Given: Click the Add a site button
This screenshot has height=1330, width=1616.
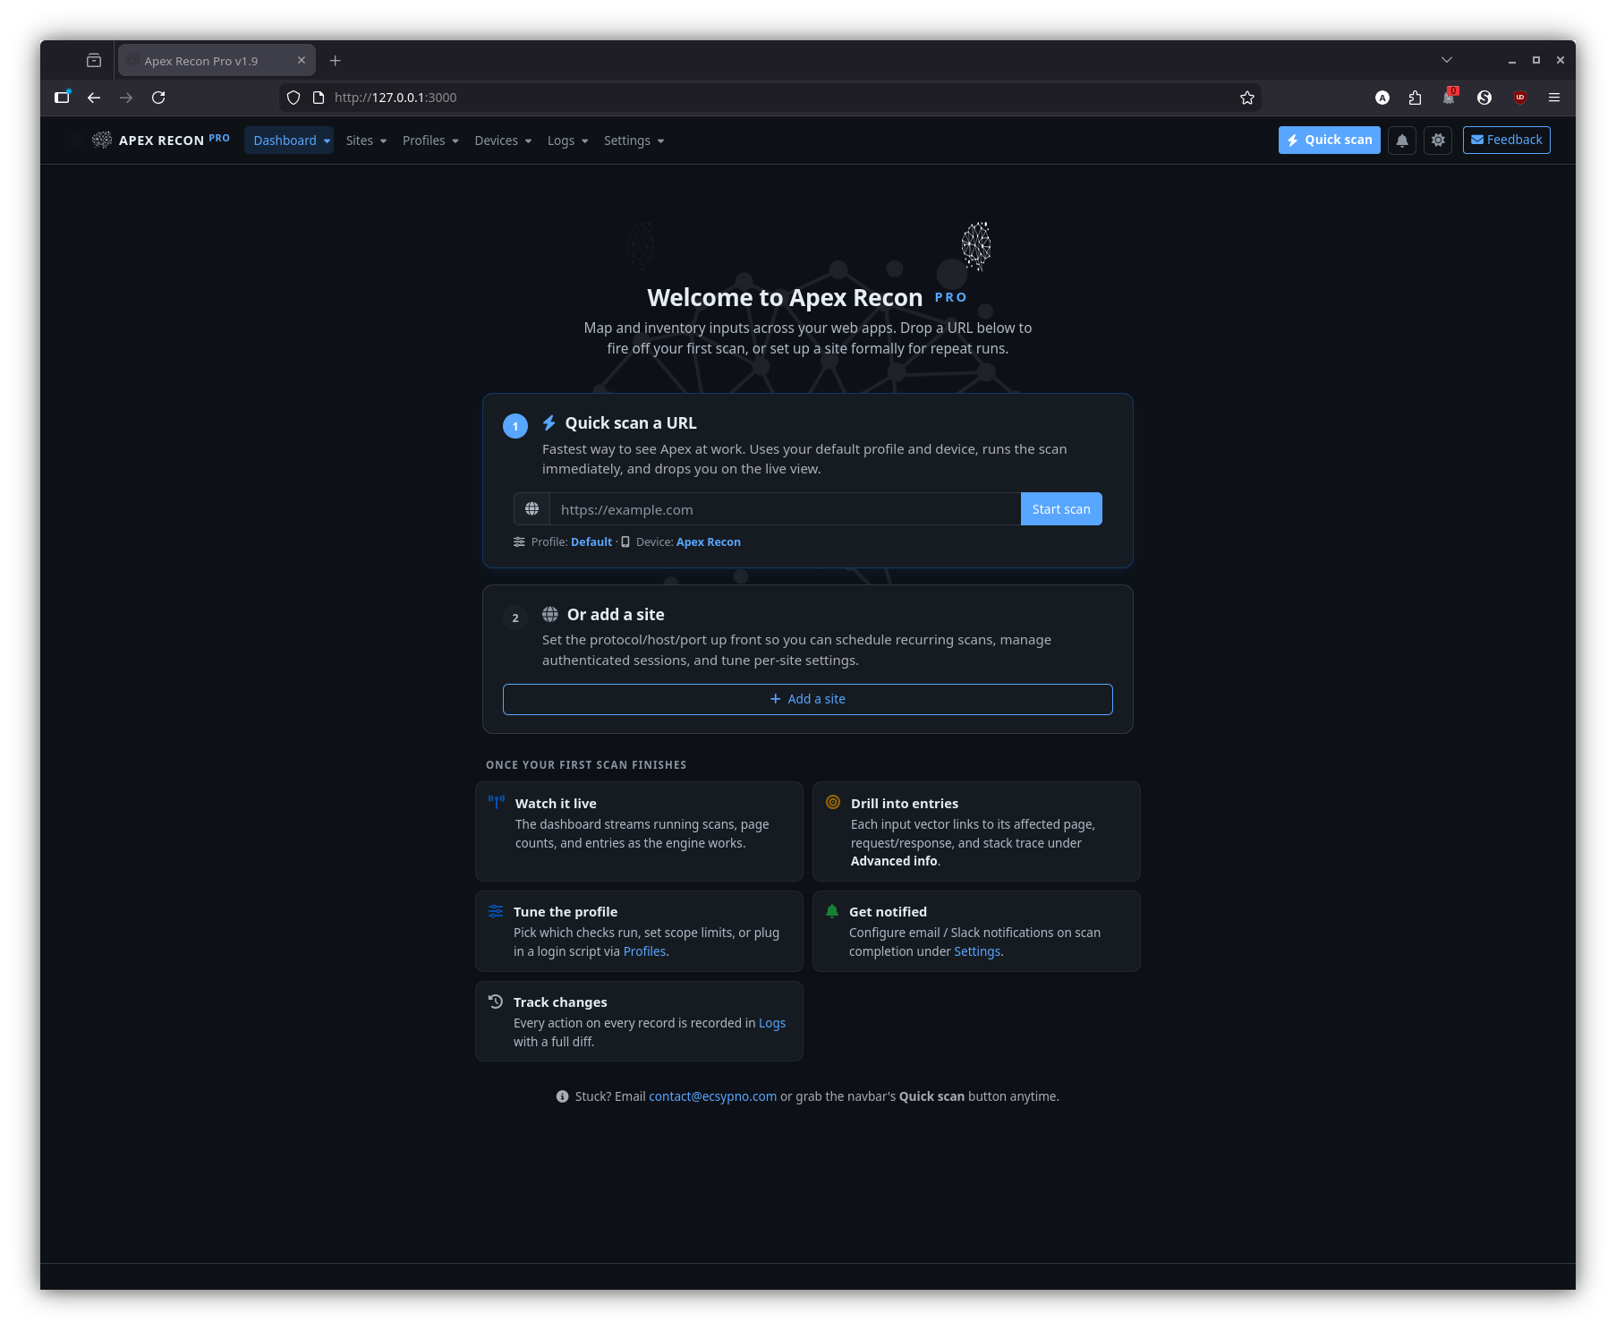Looking at the screenshot, I should point(808,699).
